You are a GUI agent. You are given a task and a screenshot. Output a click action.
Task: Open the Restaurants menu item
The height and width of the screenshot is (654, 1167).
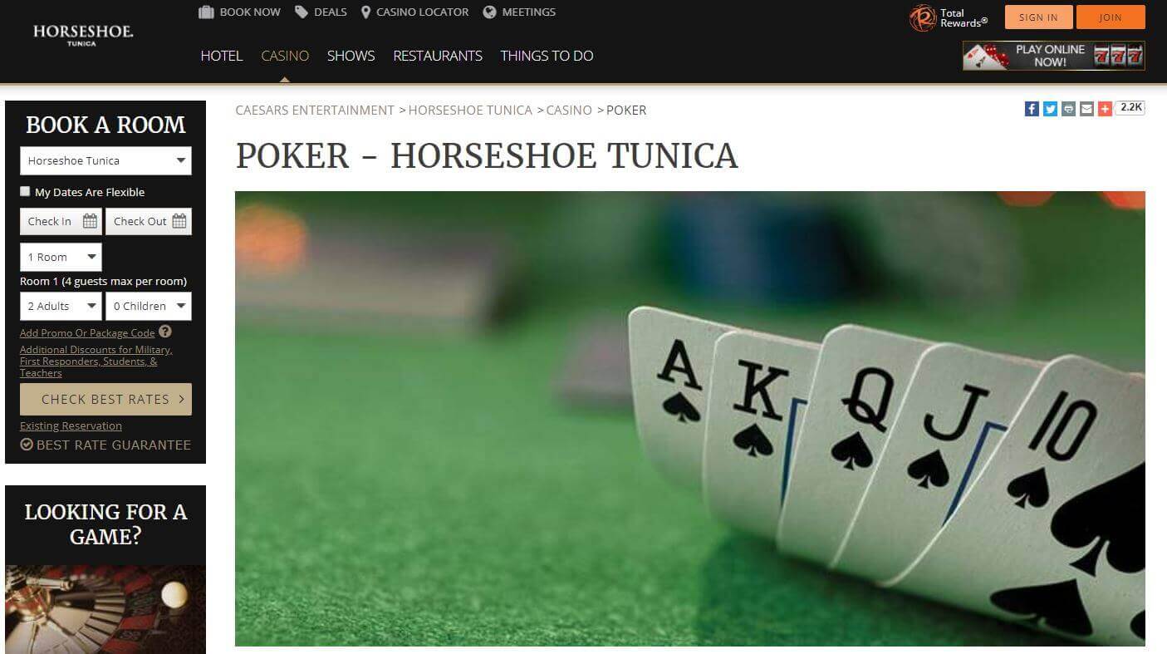pyautogui.click(x=438, y=56)
